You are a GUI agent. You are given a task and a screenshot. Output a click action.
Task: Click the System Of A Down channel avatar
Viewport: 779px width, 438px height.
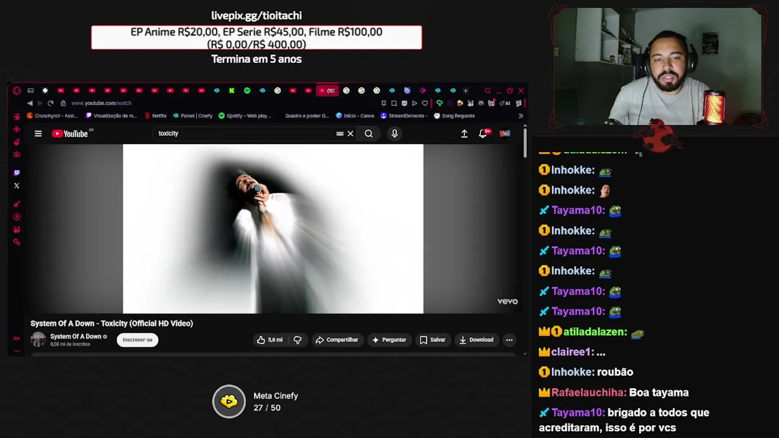(x=38, y=339)
